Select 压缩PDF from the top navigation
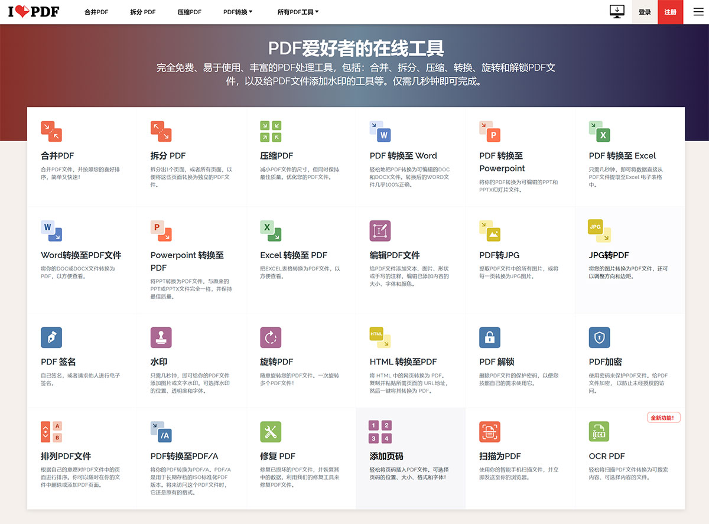 click(x=189, y=11)
